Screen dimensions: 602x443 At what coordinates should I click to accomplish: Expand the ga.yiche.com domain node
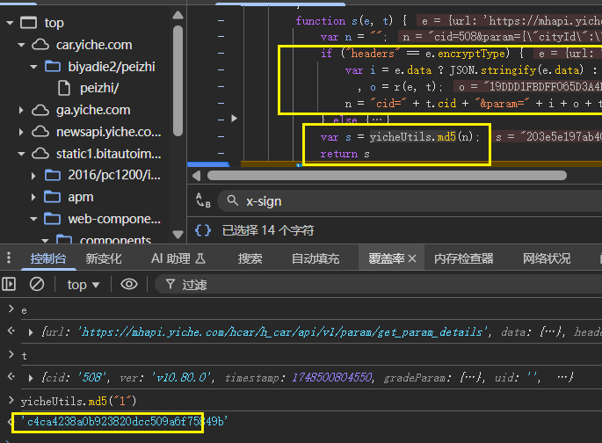click(21, 111)
